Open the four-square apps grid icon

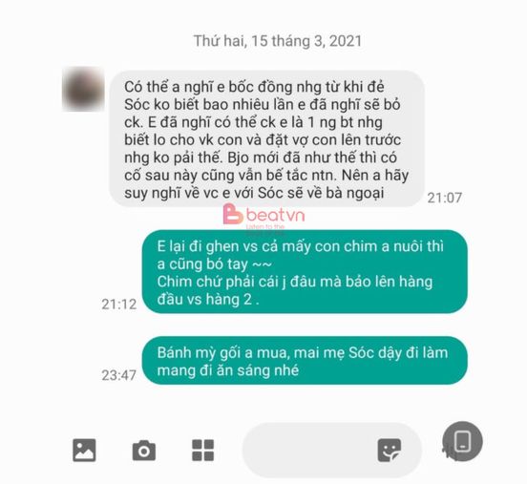(x=203, y=450)
